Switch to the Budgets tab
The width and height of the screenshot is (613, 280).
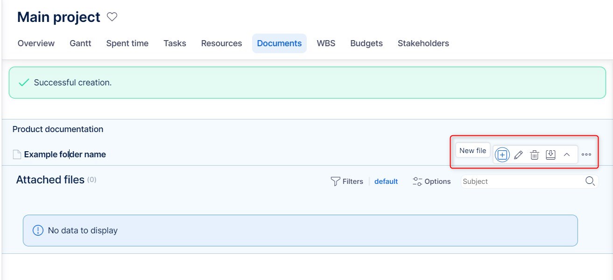coord(366,43)
